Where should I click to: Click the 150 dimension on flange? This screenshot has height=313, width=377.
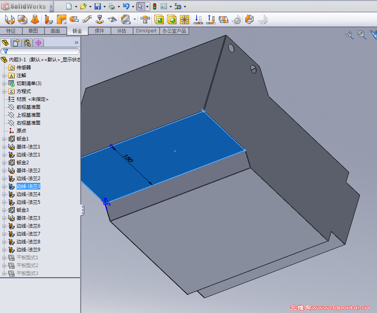coord(128,158)
